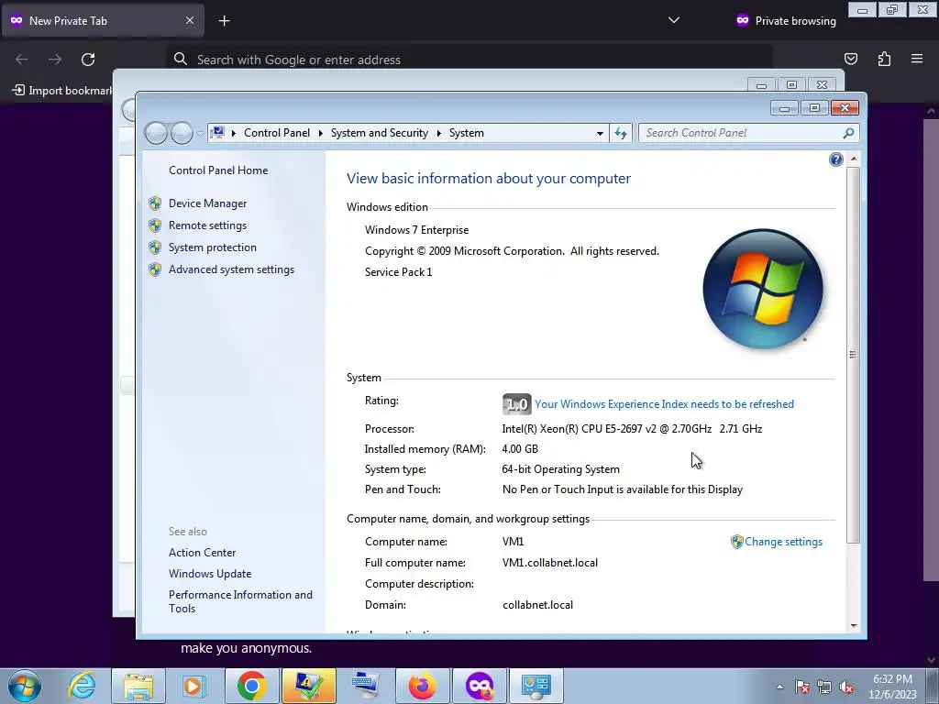Image resolution: width=939 pixels, height=704 pixels.
Task: Open Google Chrome from taskbar
Action: pos(251,686)
